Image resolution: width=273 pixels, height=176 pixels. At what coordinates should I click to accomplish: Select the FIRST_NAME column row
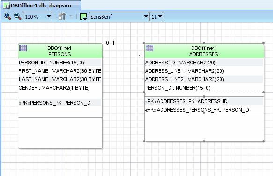[x=60, y=71]
